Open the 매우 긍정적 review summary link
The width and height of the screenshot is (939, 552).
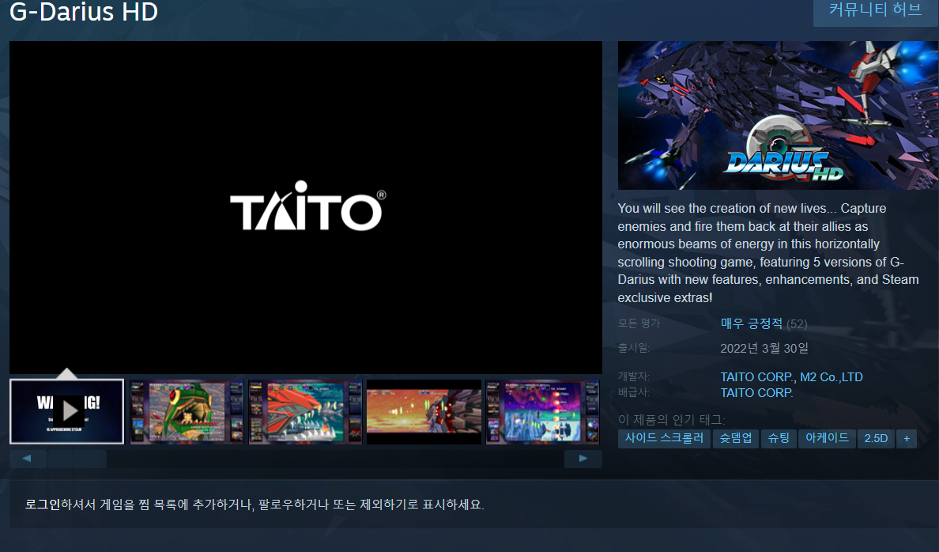click(752, 323)
